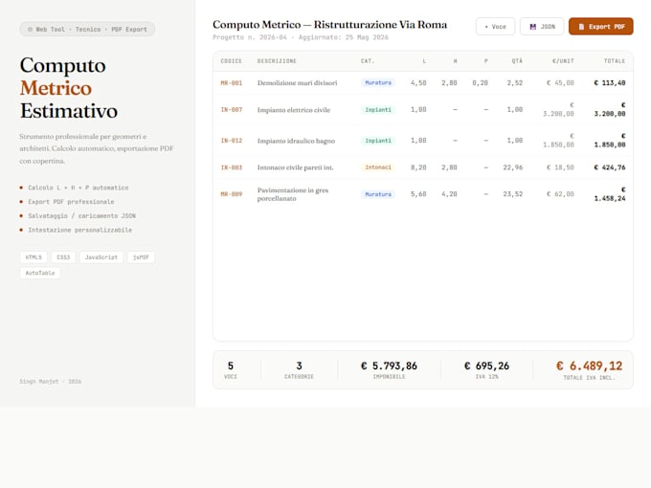The height and width of the screenshot is (488, 651).
Task: Click the grand total € 6.489,12
Action: [x=589, y=366]
